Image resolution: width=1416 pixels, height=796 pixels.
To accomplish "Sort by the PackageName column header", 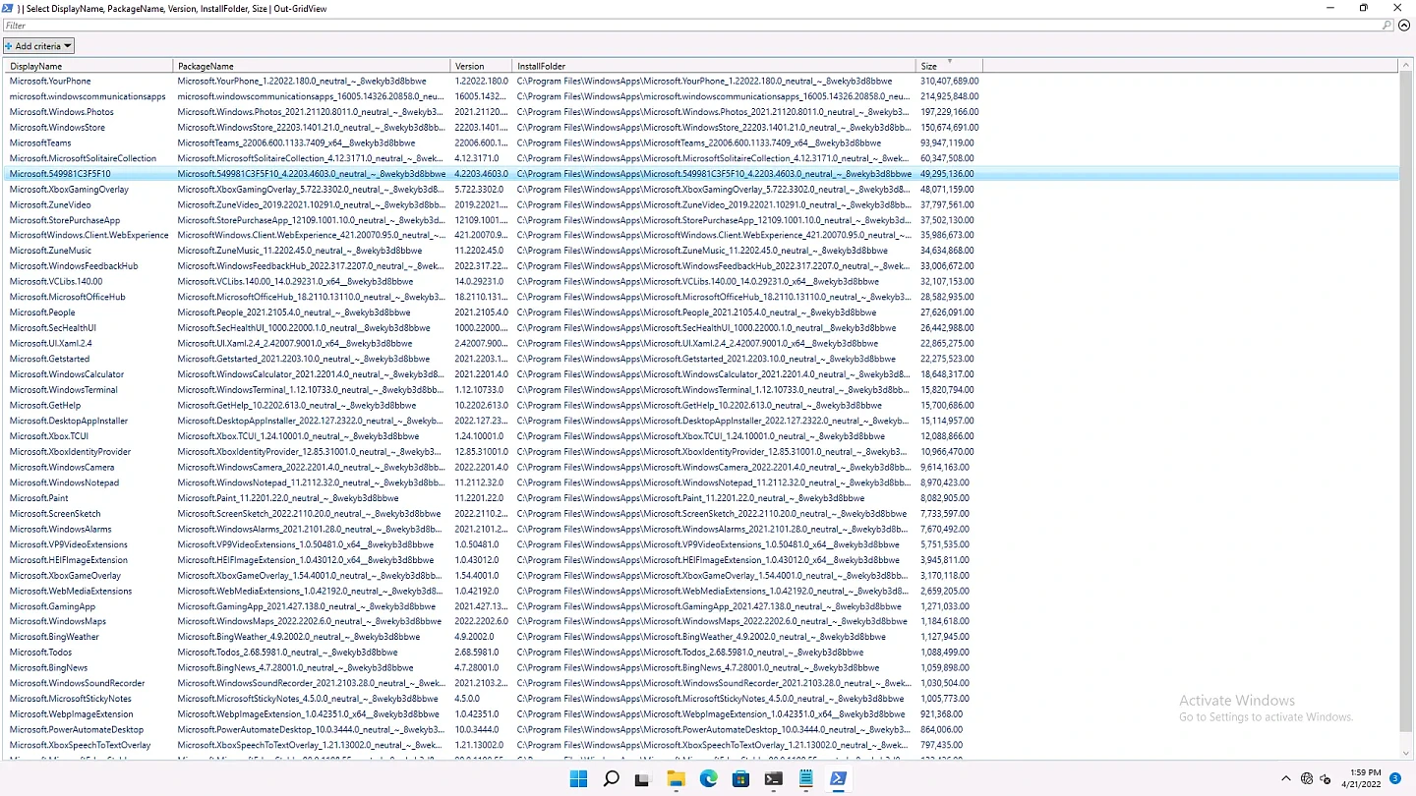I will click(x=312, y=66).
